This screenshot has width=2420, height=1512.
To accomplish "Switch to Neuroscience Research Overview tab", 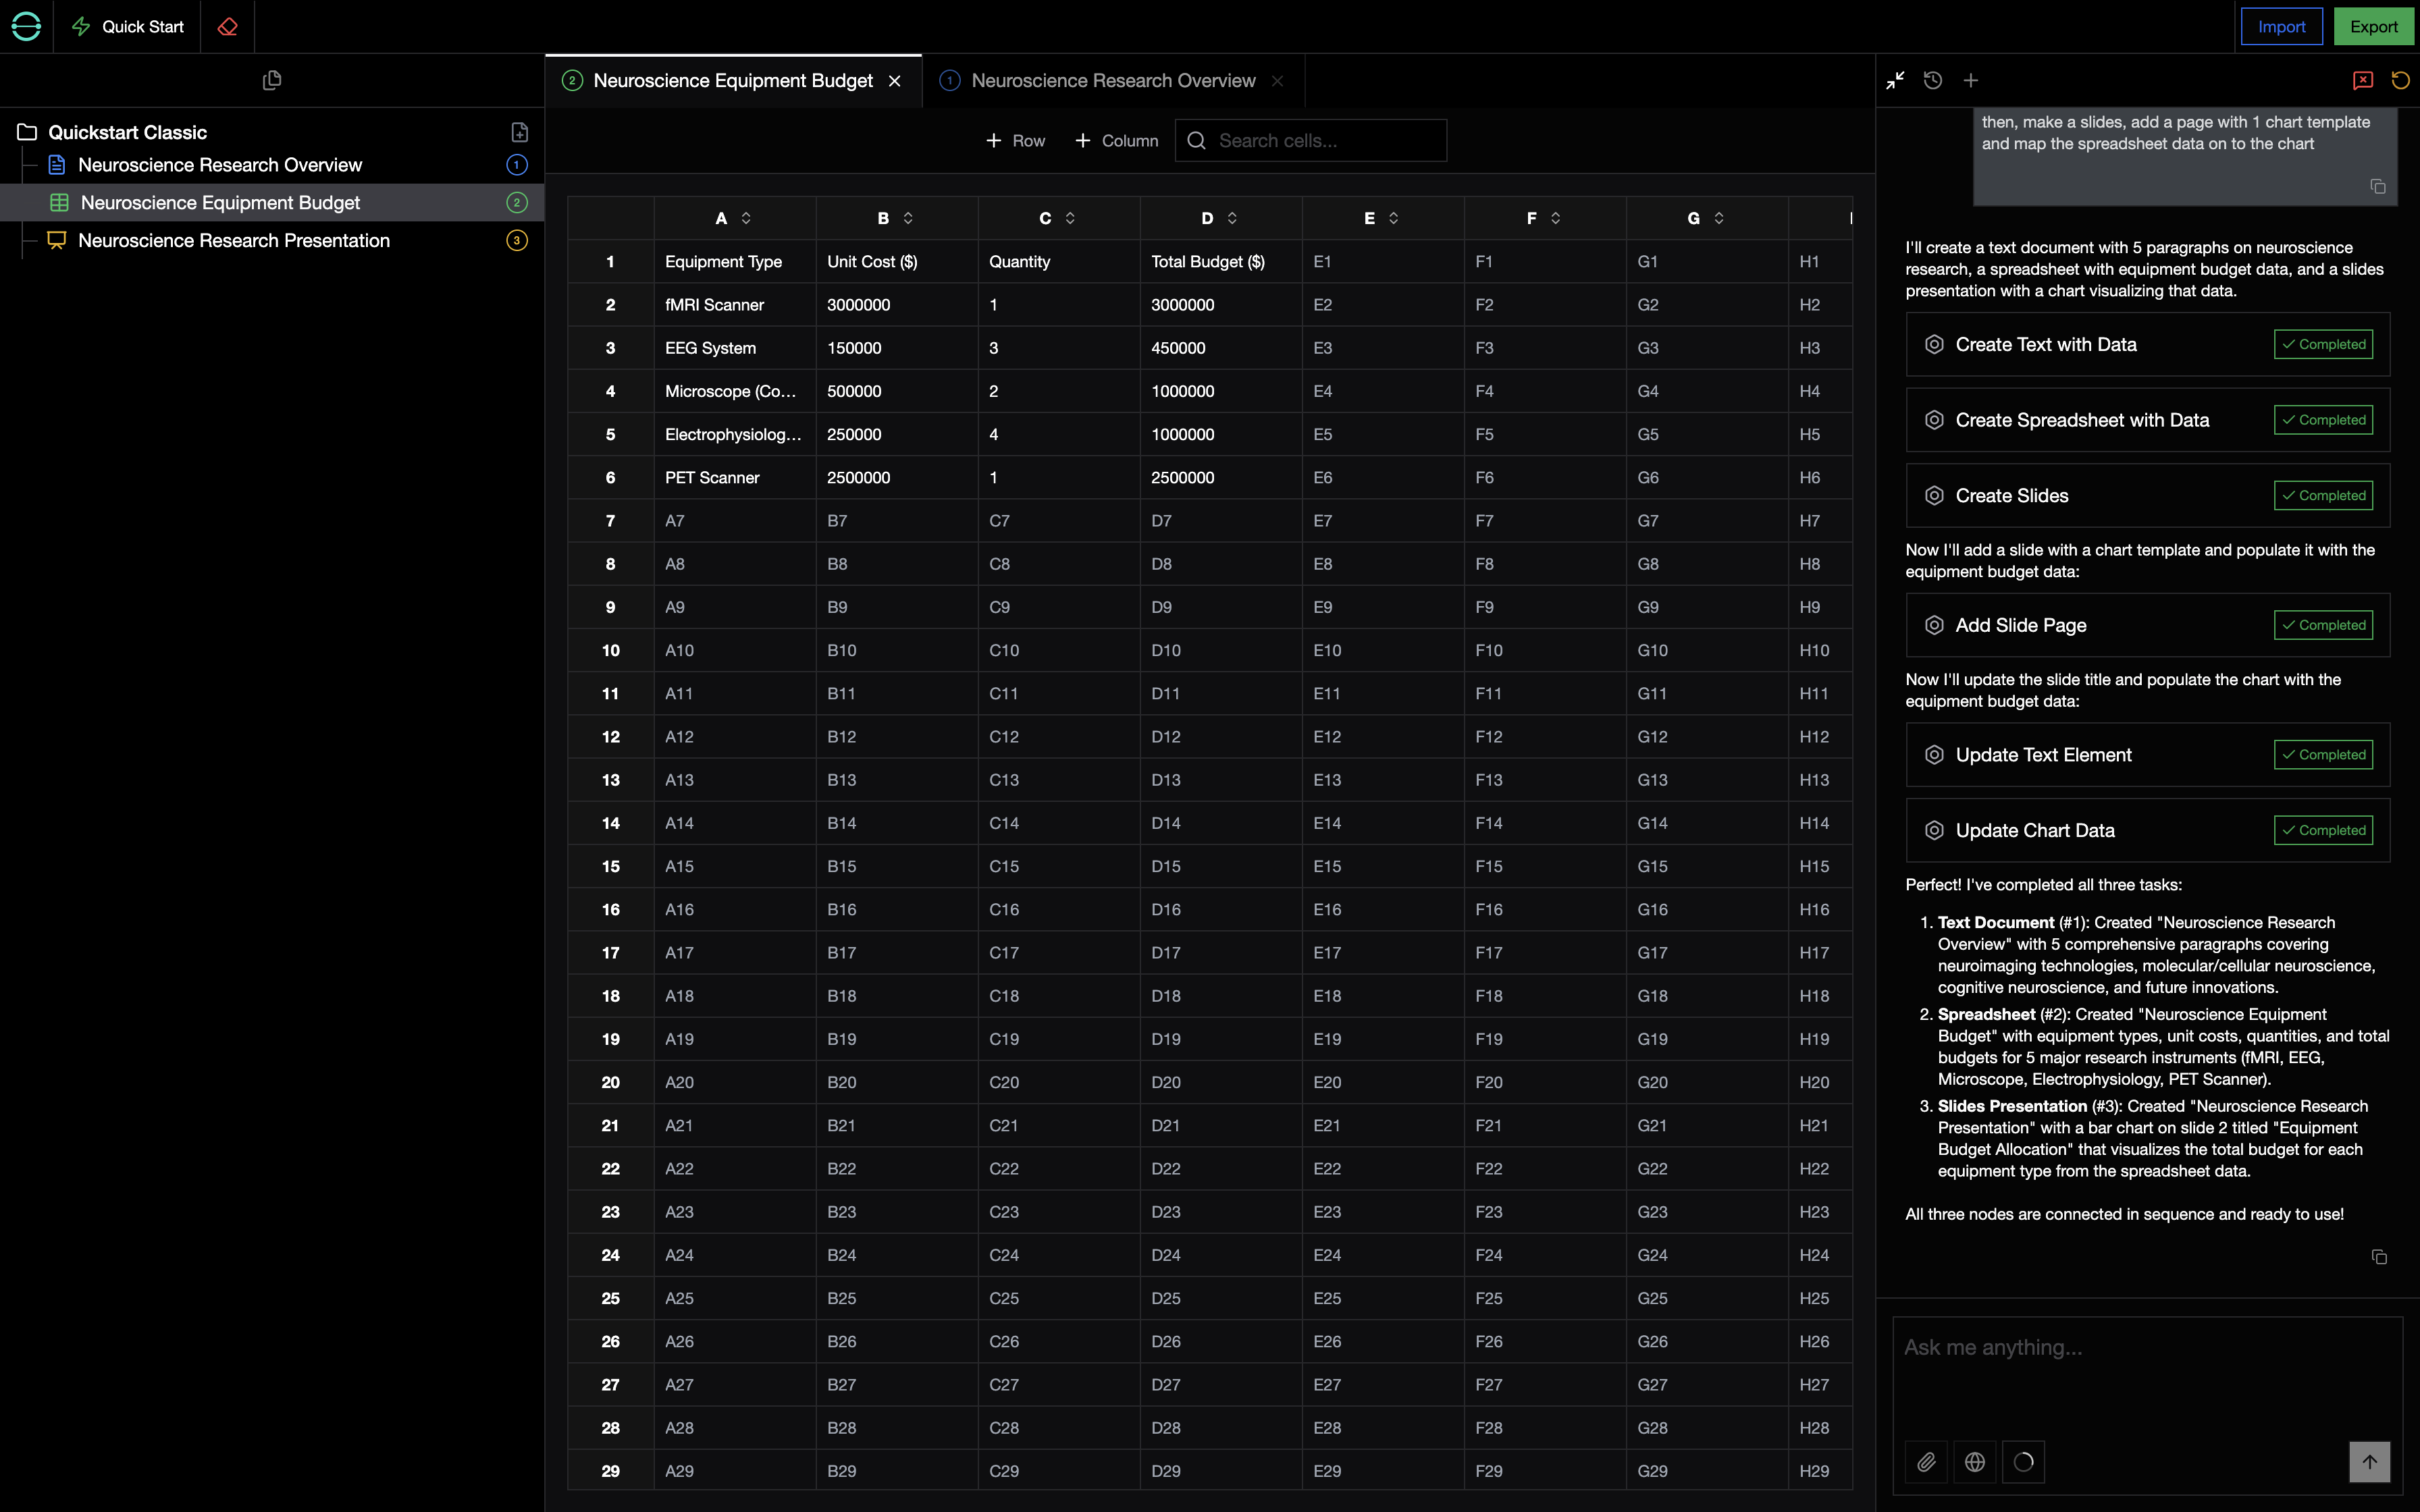I will 1113,80.
